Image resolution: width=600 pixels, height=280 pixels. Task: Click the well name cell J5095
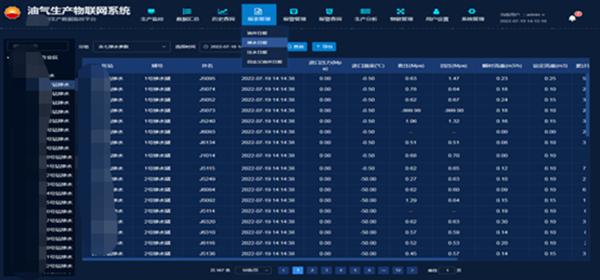207,78
